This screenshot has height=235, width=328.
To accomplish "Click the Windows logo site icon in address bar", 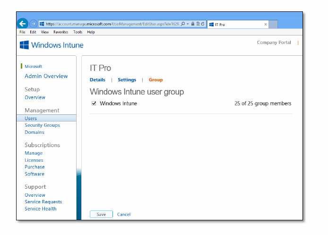I will (42, 24).
